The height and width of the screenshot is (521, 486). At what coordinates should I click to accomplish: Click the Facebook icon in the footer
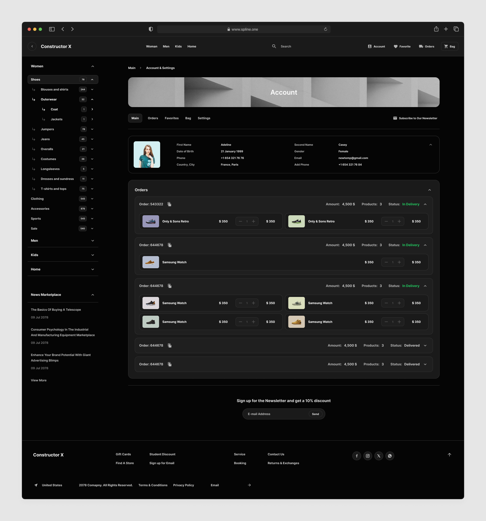pos(357,456)
